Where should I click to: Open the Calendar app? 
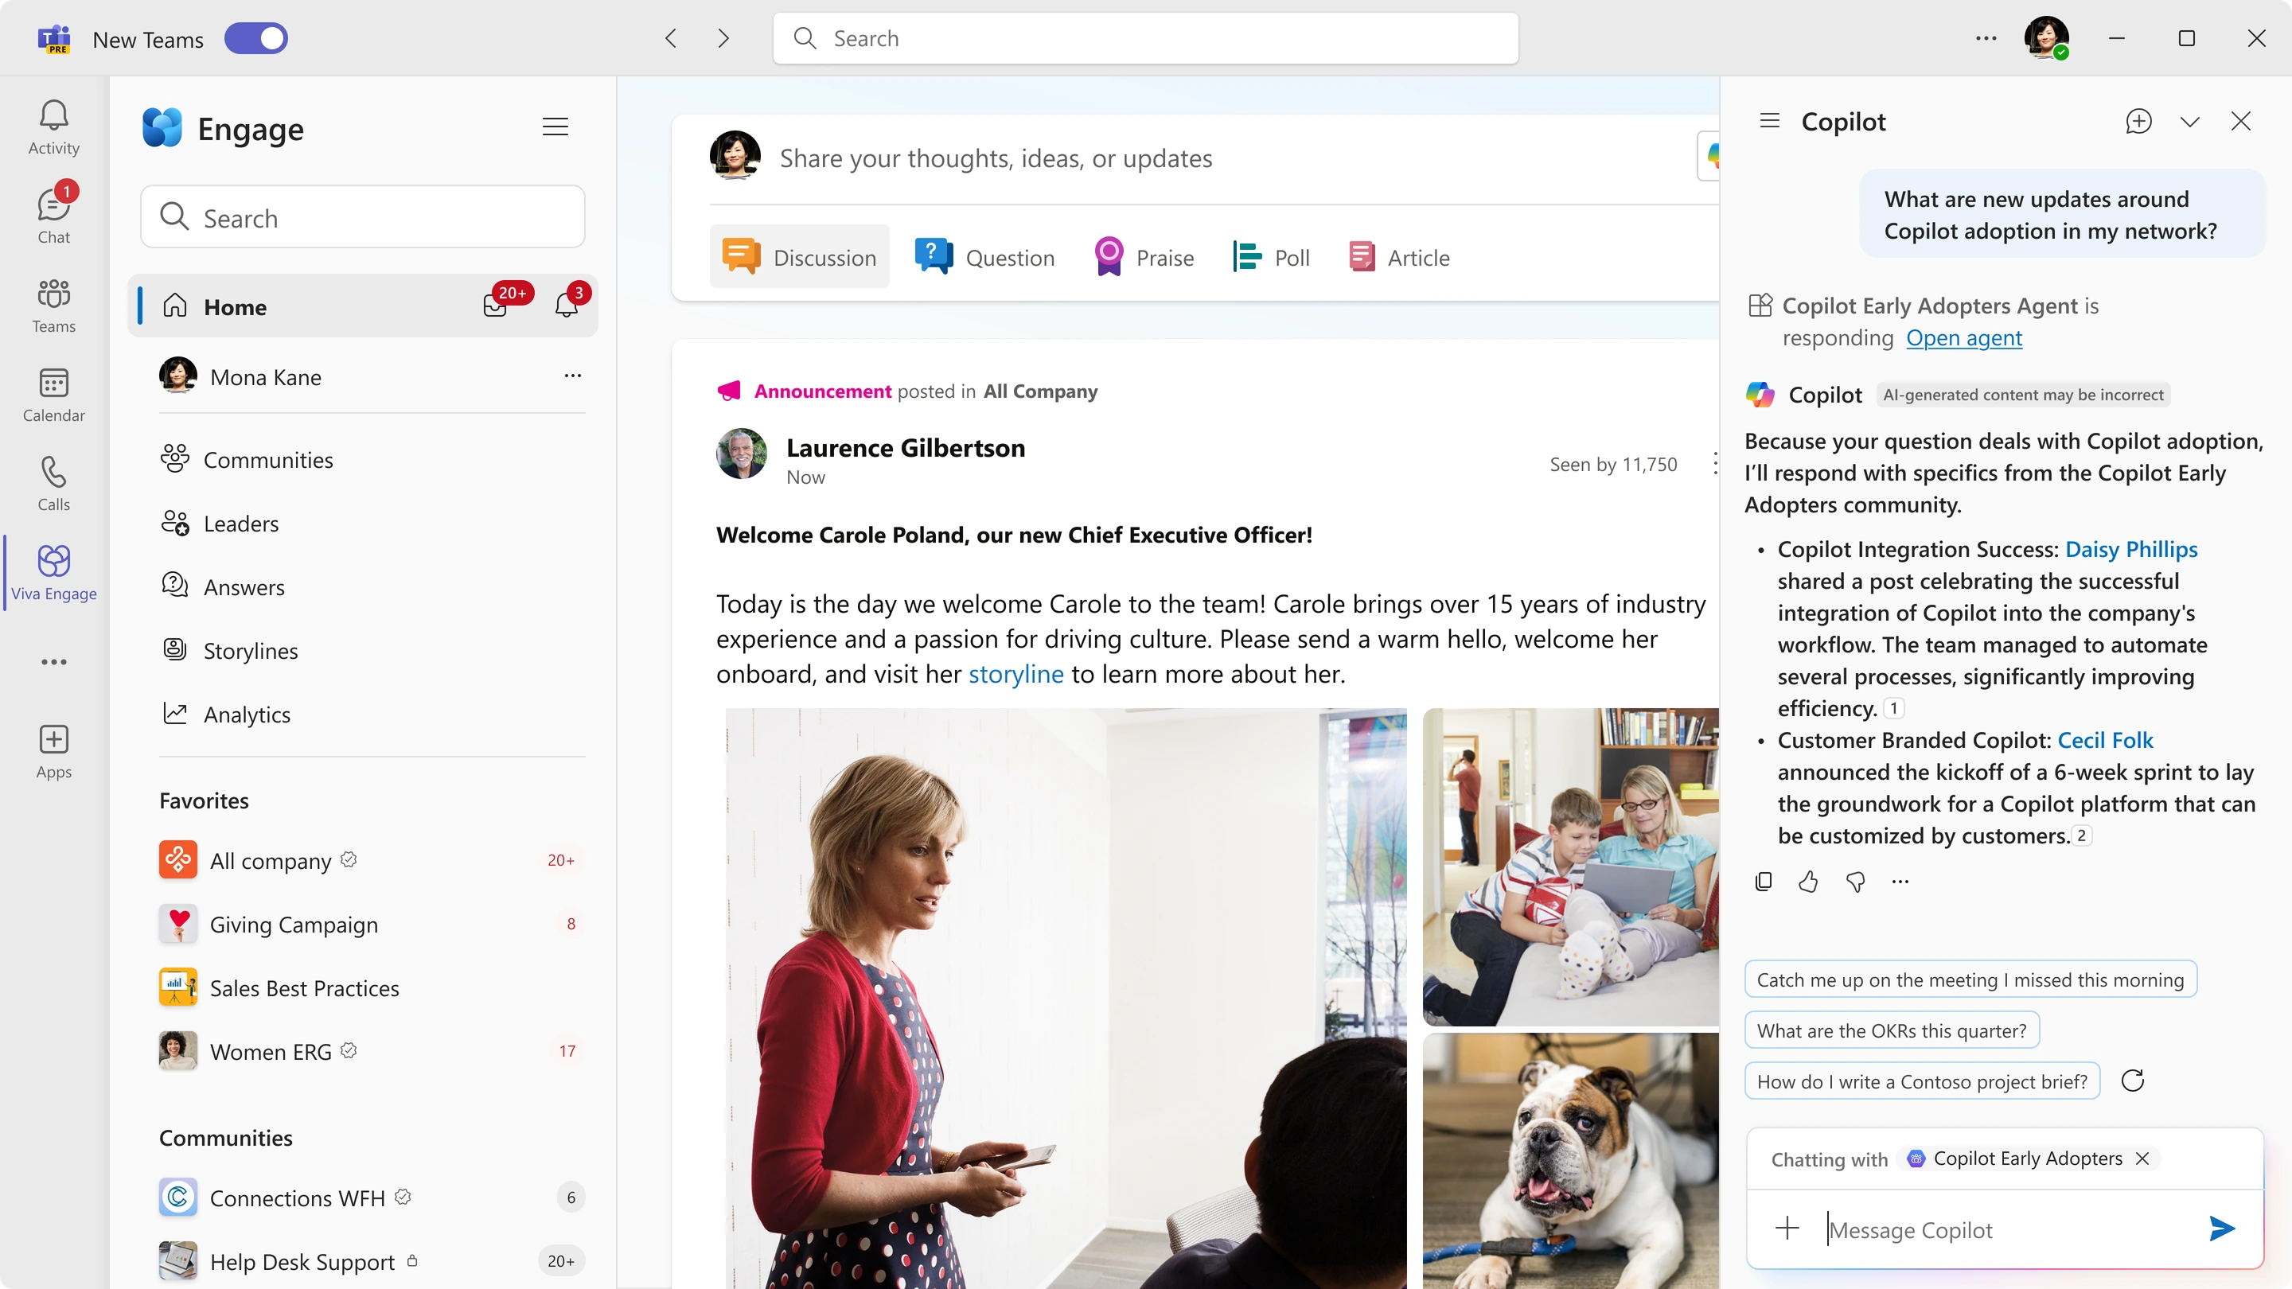click(x=53, y=394)
